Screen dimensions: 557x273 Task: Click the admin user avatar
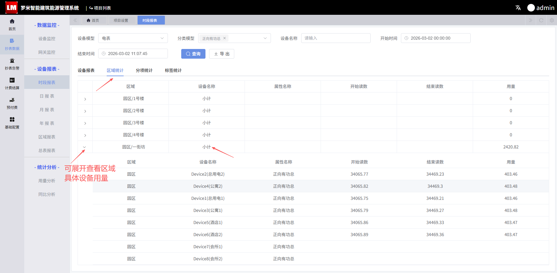coord(531,8)
